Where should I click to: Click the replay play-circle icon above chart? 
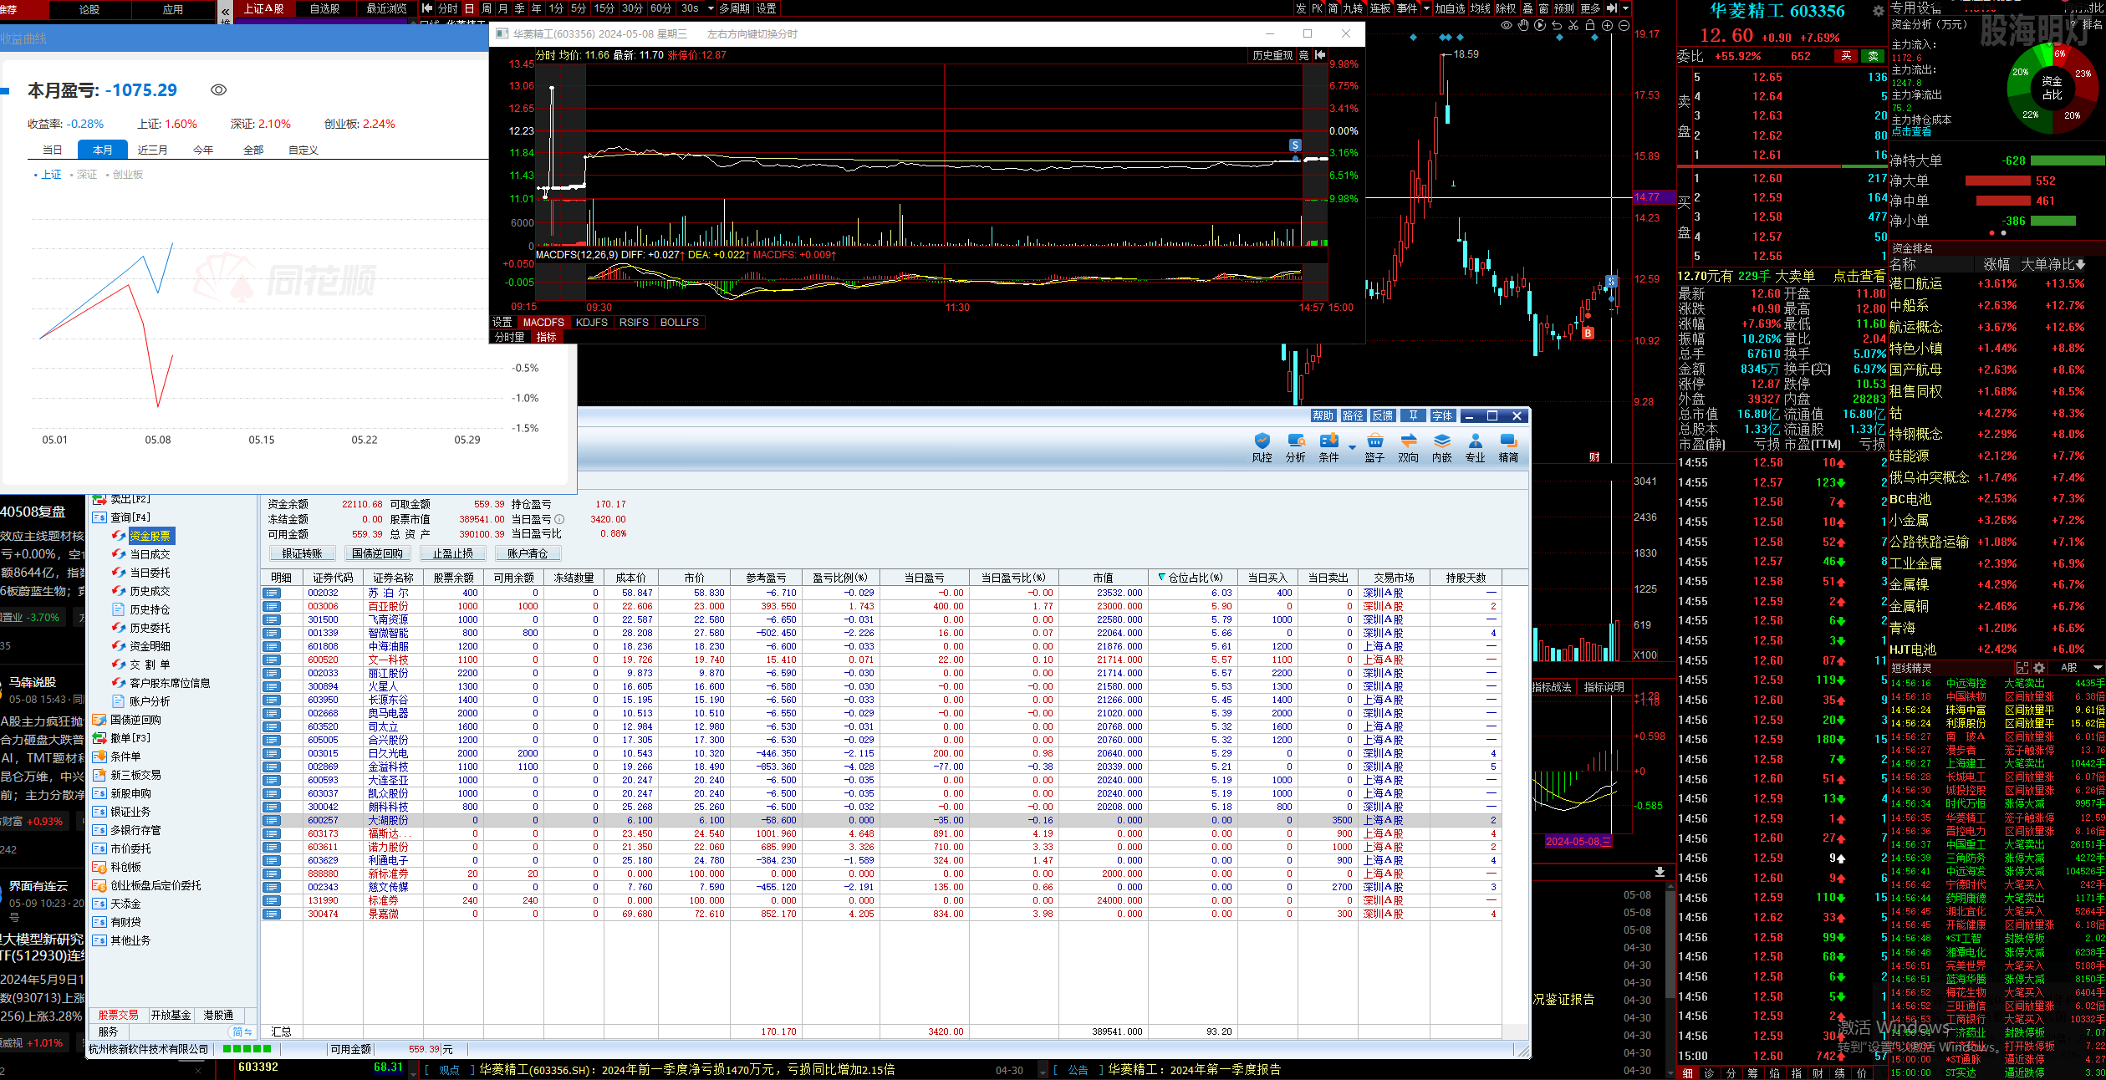pyautogui.click(x=1540, y=26)
